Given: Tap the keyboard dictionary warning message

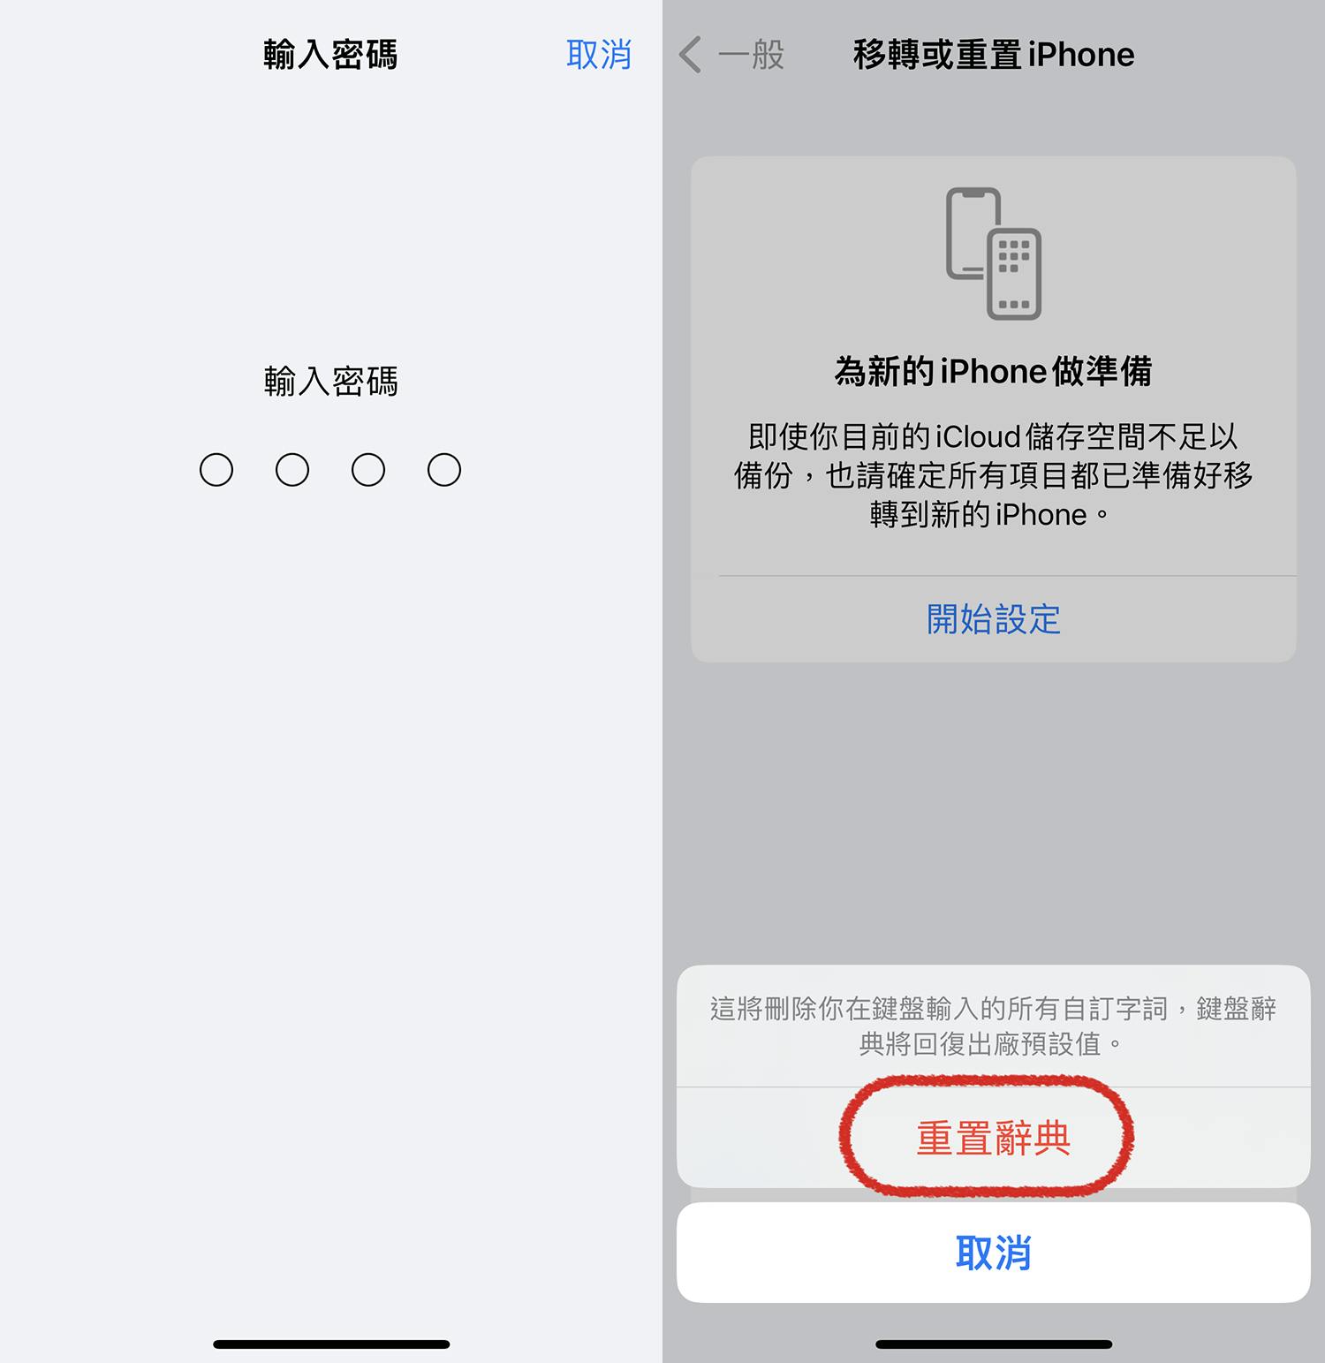Looking at the screenshot, I should (994, 1026).
